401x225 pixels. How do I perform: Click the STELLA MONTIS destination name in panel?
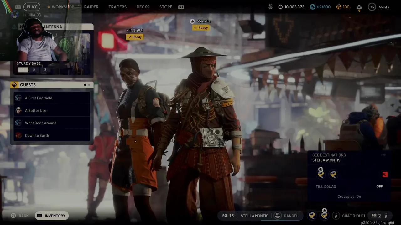[326, 160]
